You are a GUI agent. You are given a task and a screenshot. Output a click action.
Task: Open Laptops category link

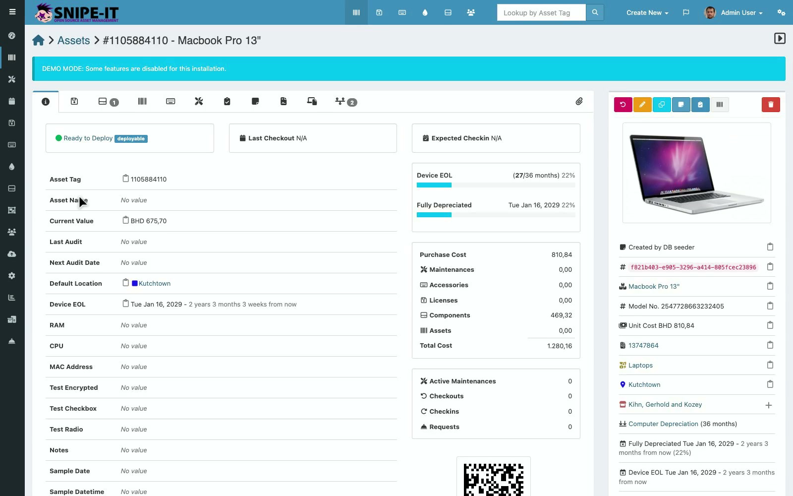pyautogui.click(x=640, y=365)
